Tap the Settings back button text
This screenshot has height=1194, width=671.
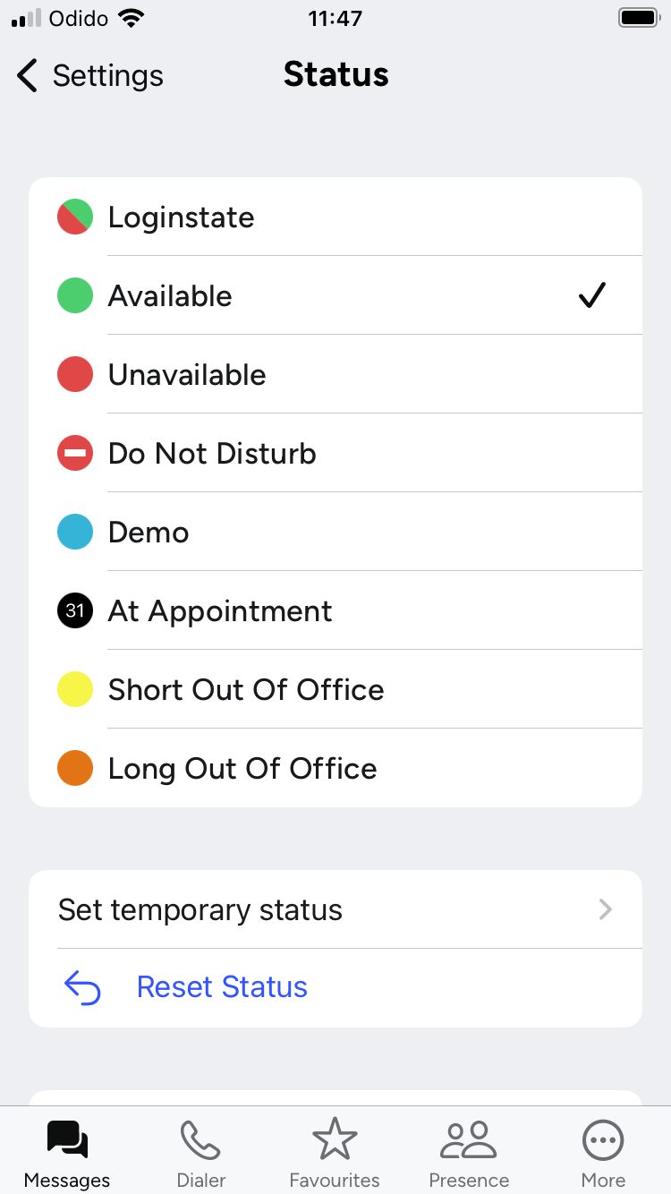tap(107, 76)
